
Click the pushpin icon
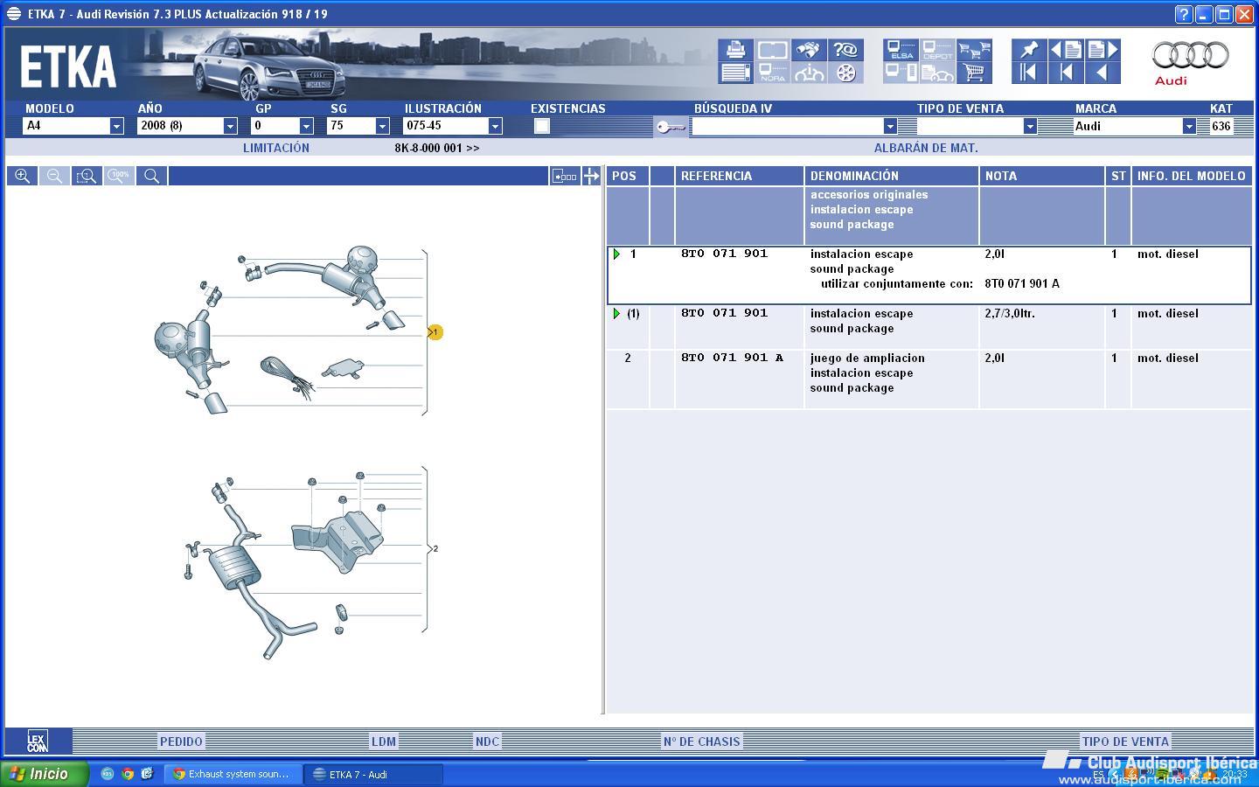(x=1029, y=50)
